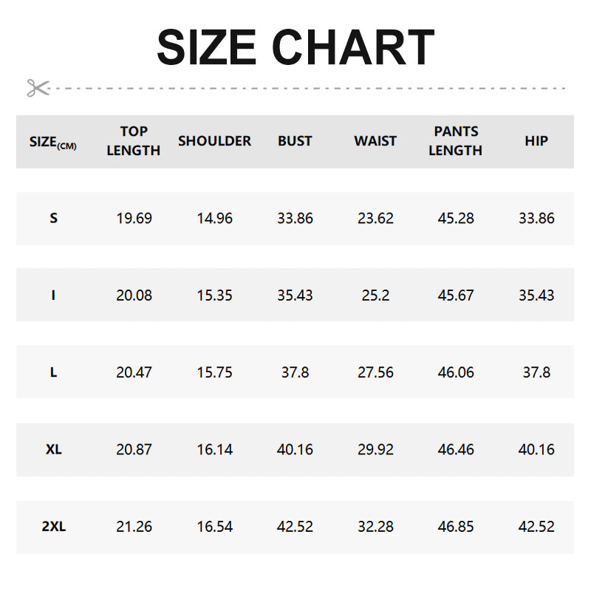
Task: Click the HIP column header
Action: pos(536,141)
